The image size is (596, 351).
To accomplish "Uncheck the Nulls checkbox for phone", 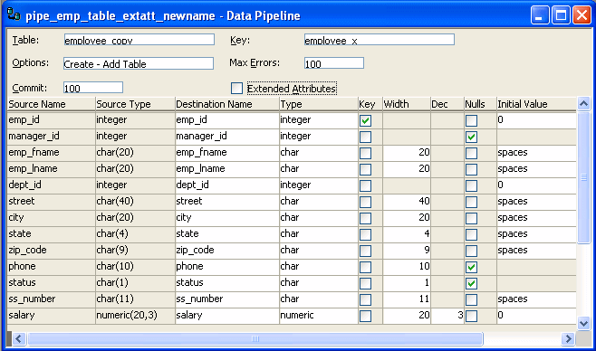I will (471, 267).
